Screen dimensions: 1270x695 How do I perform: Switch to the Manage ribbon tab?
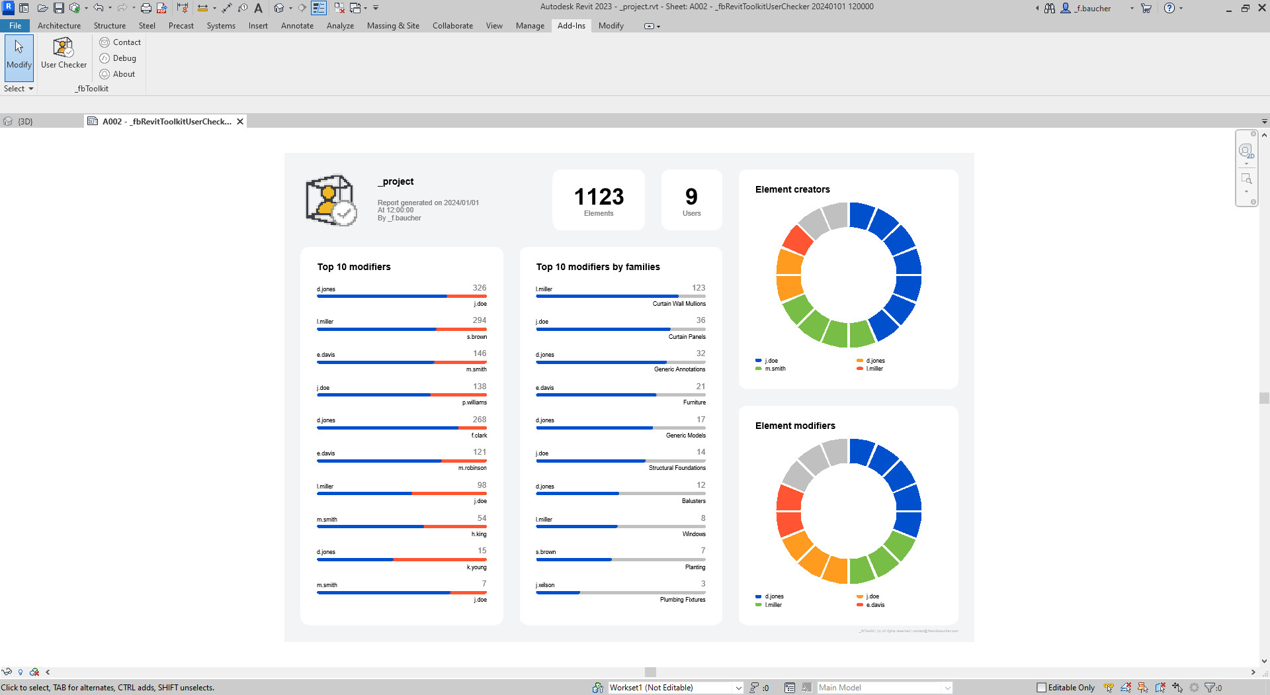tap(530, 26)
